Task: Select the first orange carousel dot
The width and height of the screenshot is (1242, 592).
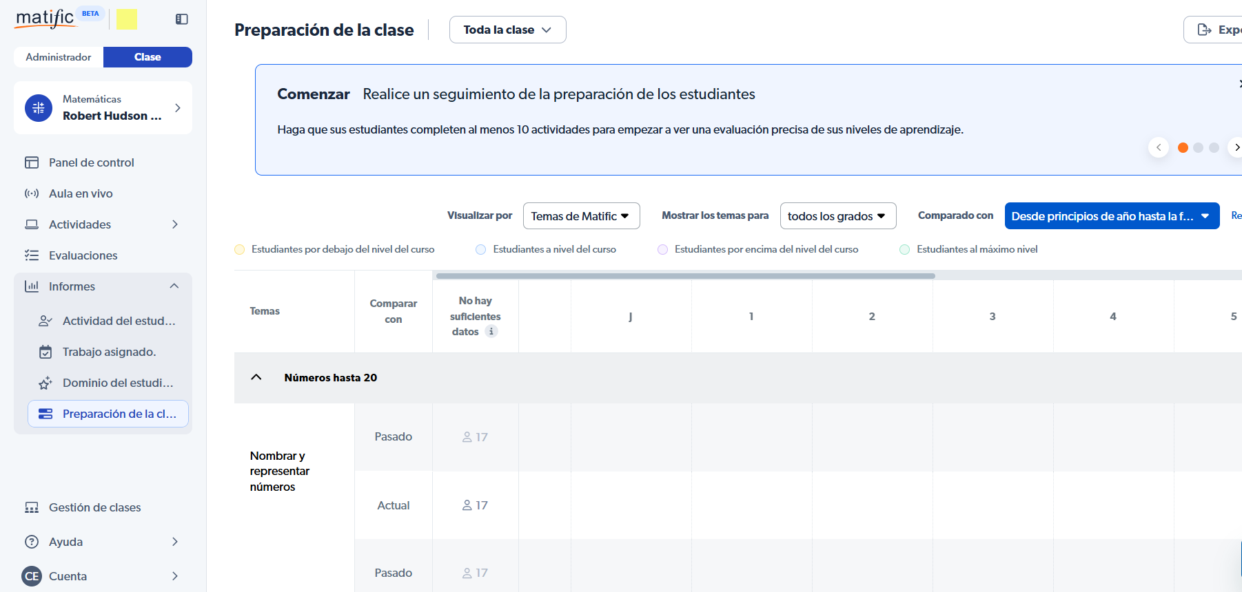Action: [x=1183, y=147]
